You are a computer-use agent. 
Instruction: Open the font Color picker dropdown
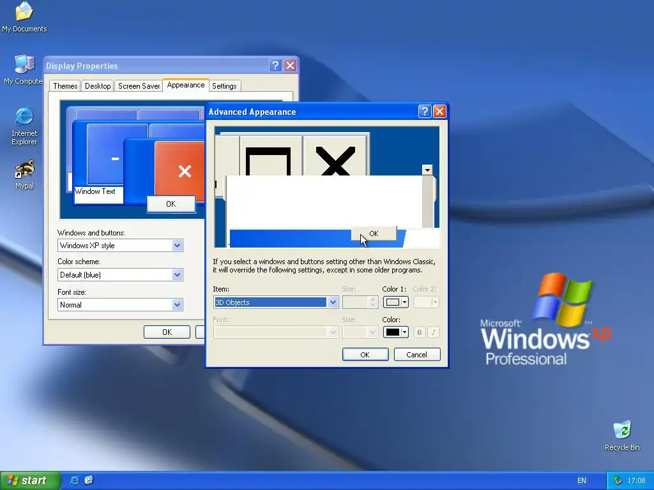pyautogui.click(x=395, y=332)
